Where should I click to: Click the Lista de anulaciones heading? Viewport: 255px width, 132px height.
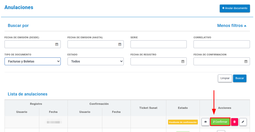28,94
